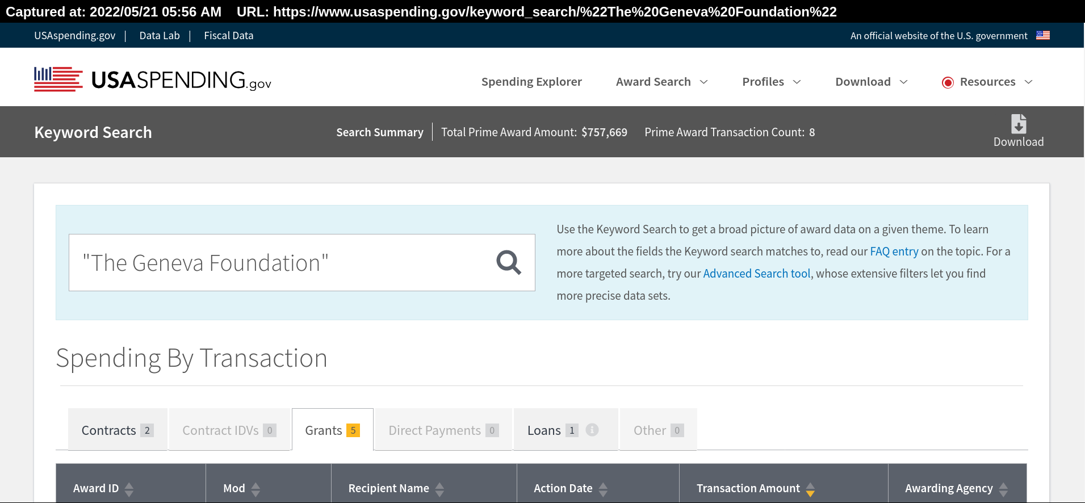Click the search magnifying glass icon
1085x503 pixels.
(x=509, y=263)
